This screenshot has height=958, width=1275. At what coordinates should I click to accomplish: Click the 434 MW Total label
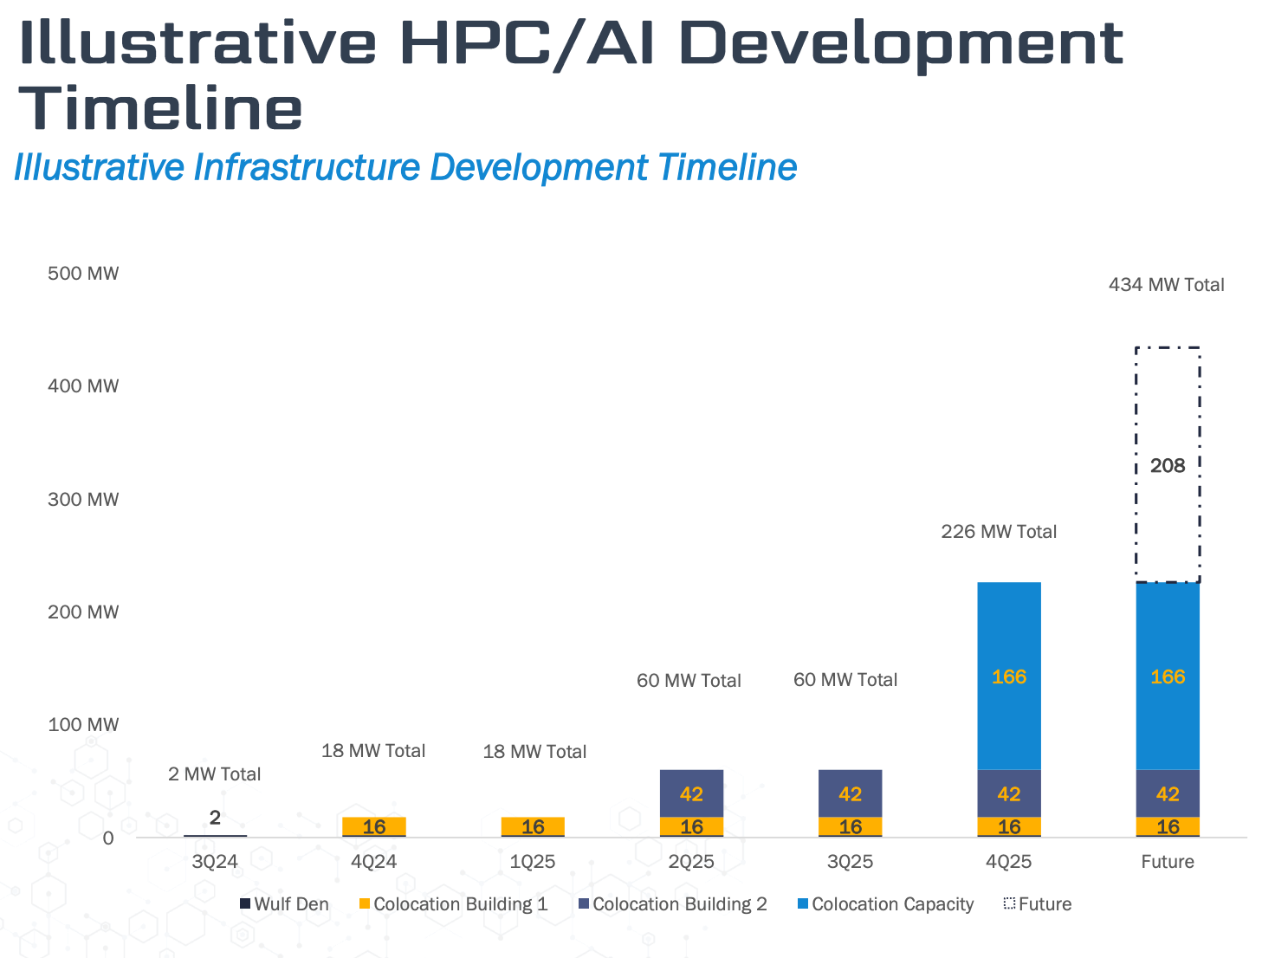[1166, 285]
